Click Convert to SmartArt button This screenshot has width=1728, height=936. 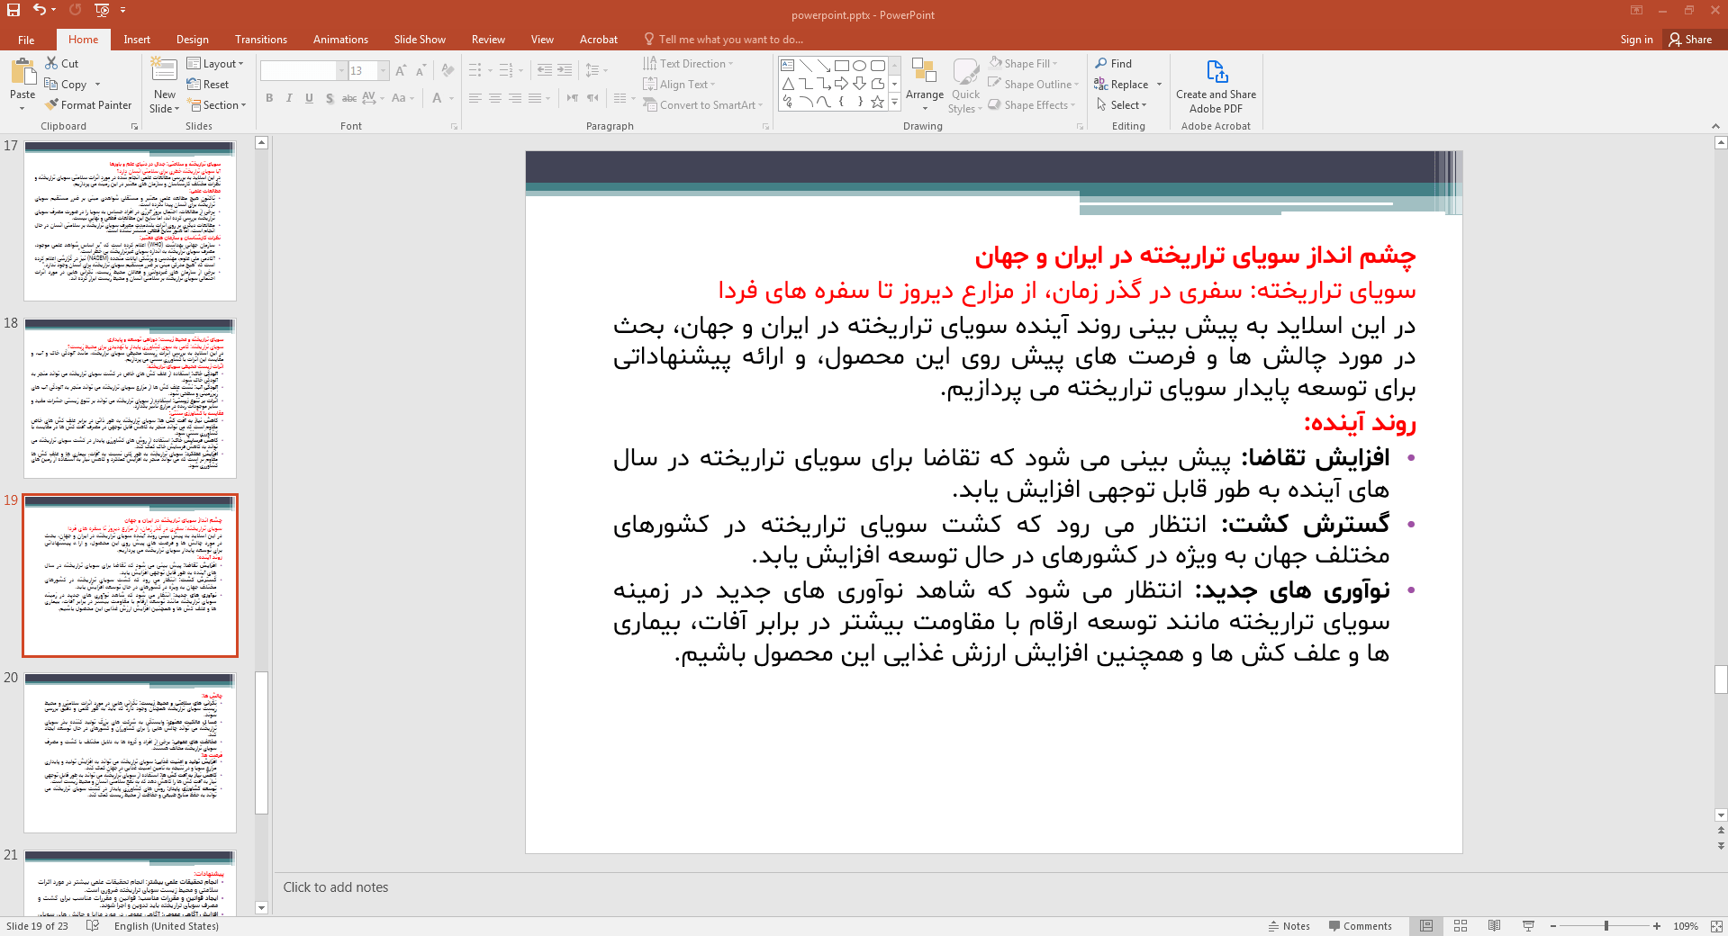[702, 105]
